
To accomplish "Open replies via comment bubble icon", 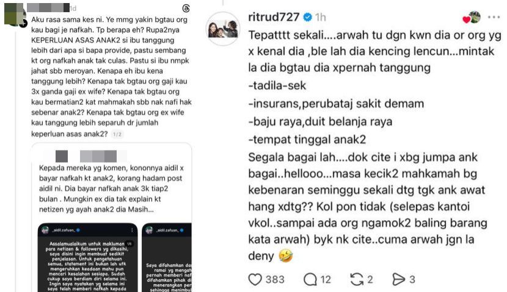I will click(310, 279).
